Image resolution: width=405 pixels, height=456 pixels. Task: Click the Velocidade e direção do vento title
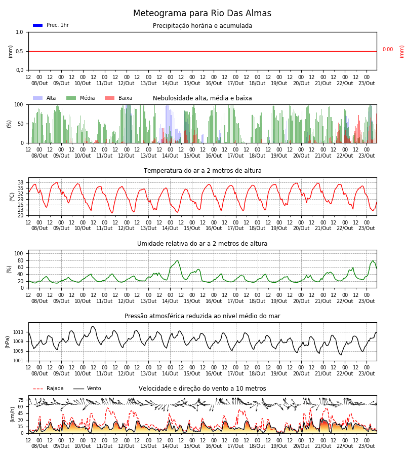click(x=202, y=389)
